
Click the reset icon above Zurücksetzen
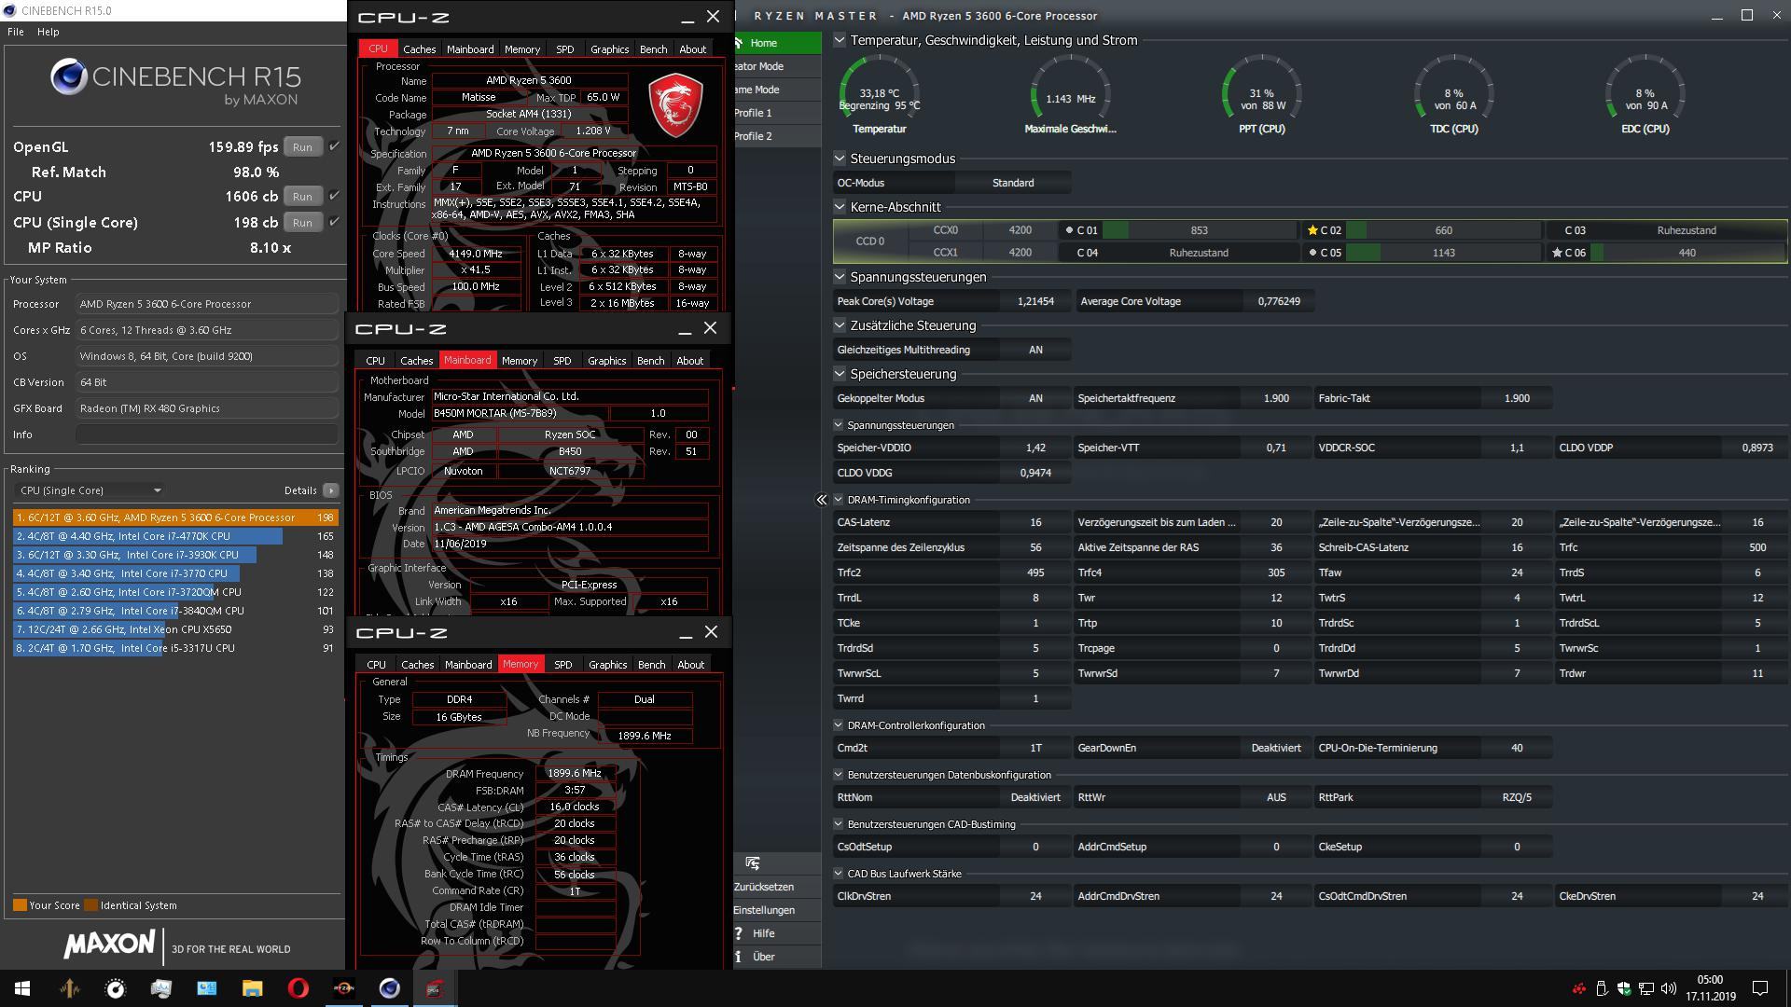click(x=753, y=863)
